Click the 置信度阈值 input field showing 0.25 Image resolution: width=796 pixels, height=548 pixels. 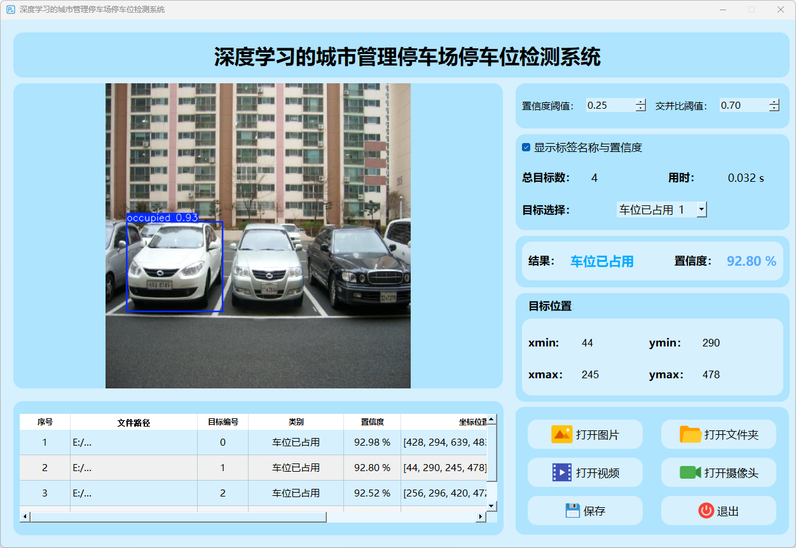coord(609,106)
